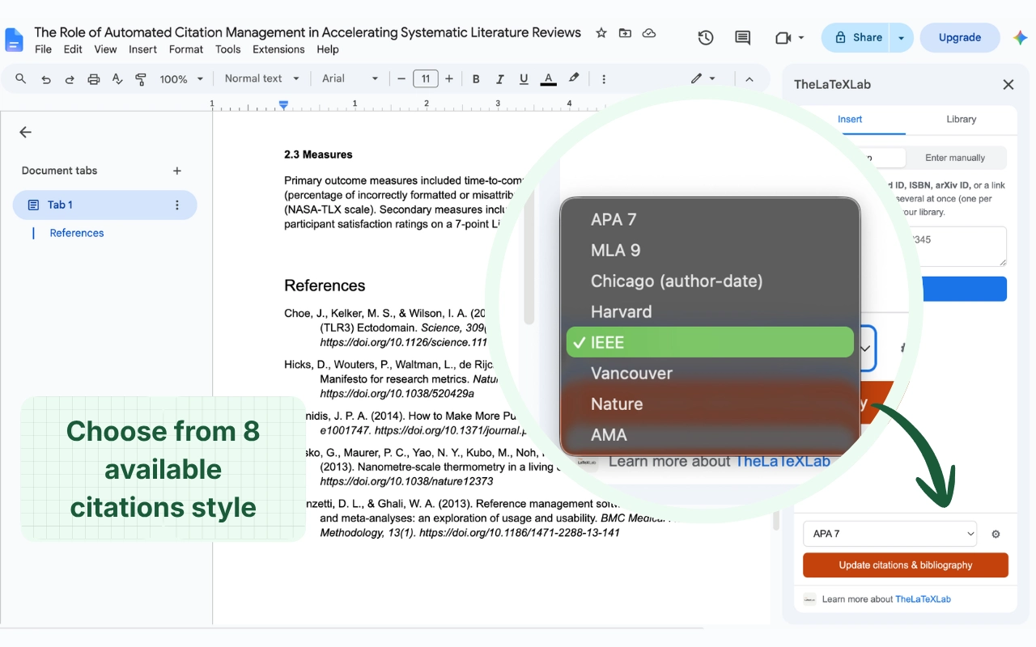Click the search magnifier in toolbar

point(21,78)
